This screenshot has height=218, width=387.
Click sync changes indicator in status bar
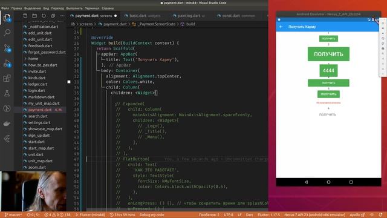[x=33, y=215]
